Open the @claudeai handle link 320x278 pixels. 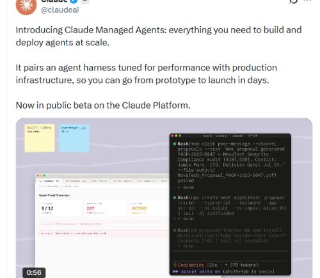(60, 10)
